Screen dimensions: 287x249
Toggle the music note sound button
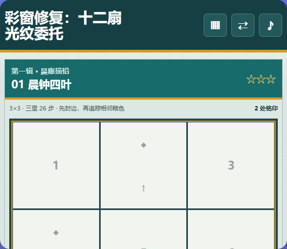[270, 25]
